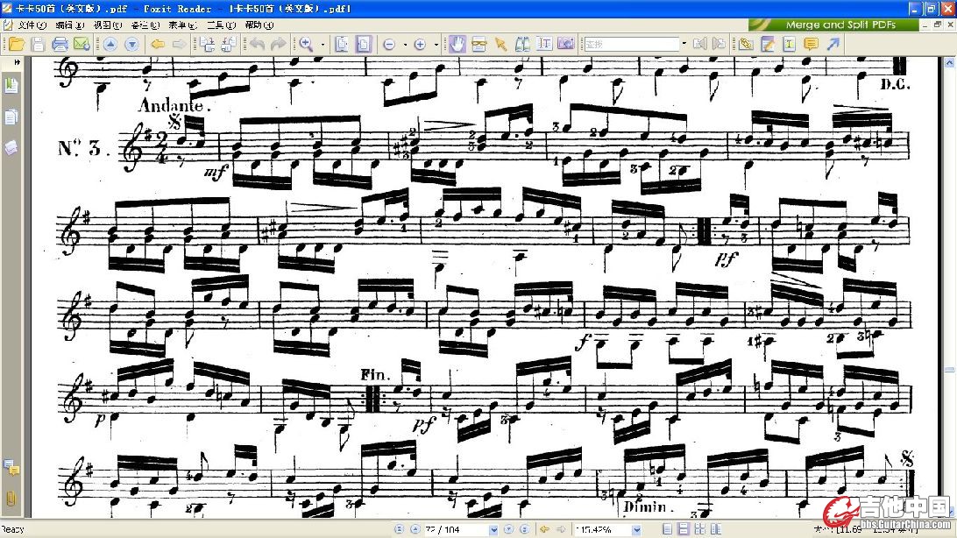Screen dimensions: 957x538
Task: Open the layers panel in left sidebar
Action: click(11, 147)
